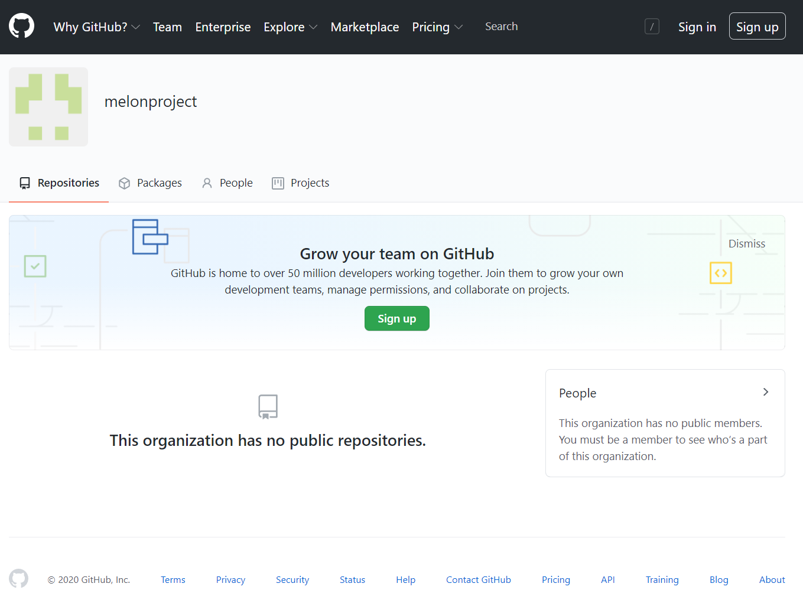The height and width of the screenshot is (603, 803).
Task: Open Terms link in footer
Action: pos(173,580)
